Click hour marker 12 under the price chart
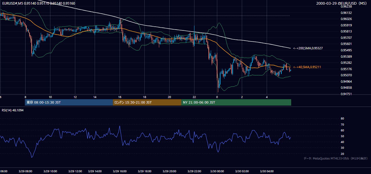 point(75,97)
